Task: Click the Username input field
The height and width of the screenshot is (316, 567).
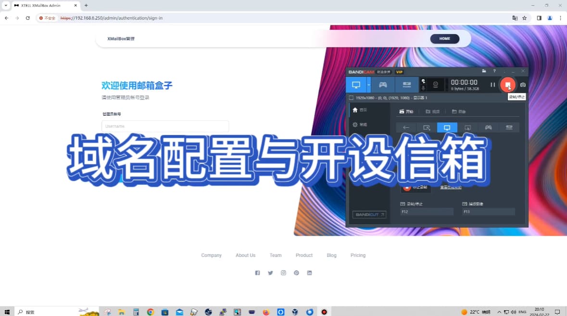Action: [165, 126]
